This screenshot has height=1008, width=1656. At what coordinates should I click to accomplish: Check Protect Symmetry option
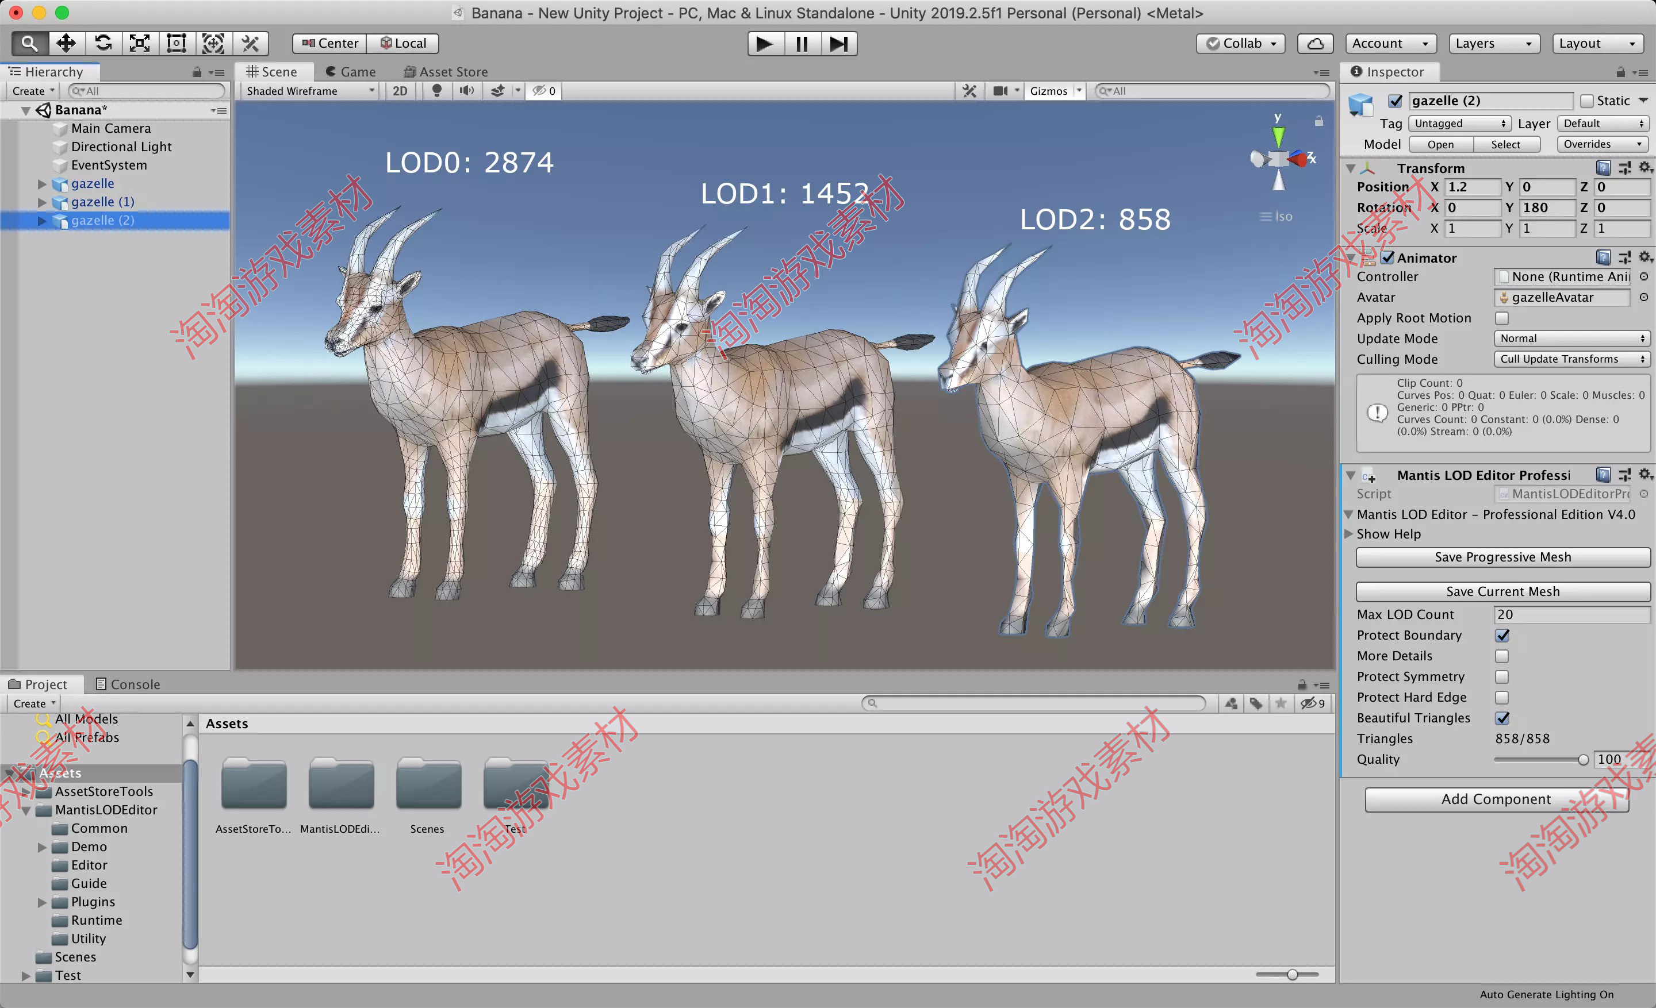[x=1501, y=676]
